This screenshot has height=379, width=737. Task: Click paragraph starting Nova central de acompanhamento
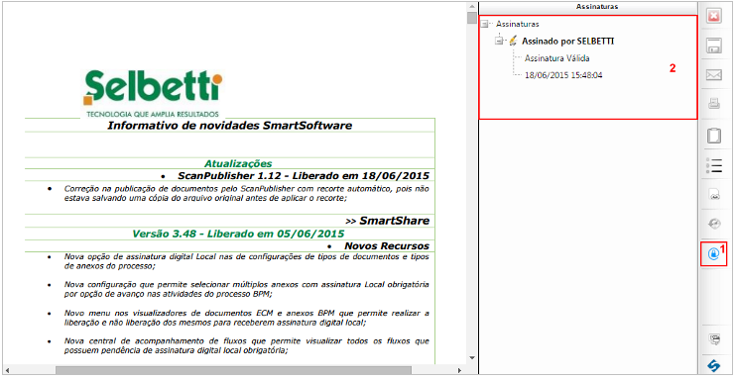click(246, 345)
